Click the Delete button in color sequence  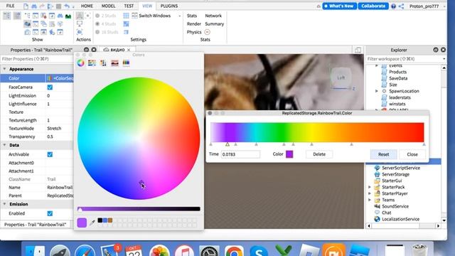tap(319, 154)
